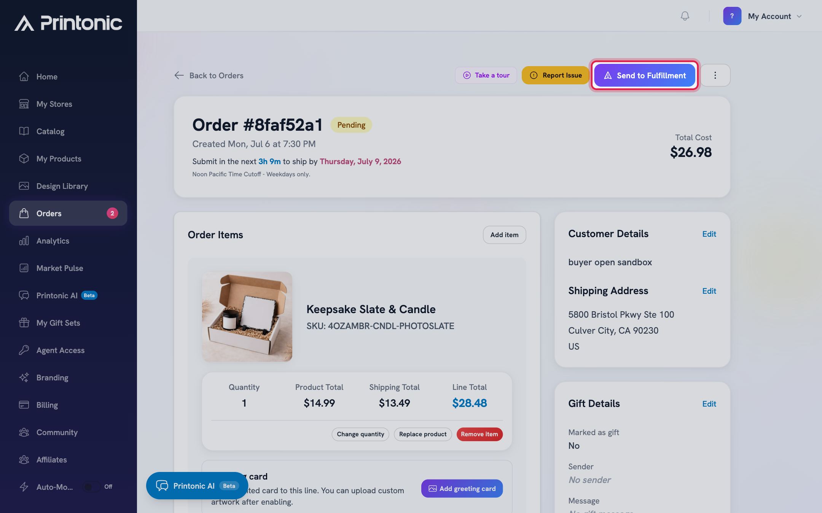This screenshot has width=822, height=513.
Task: Click the Printonic AI chat icon in sidebar
Action: pyautogui.click(x=24, y=295)
